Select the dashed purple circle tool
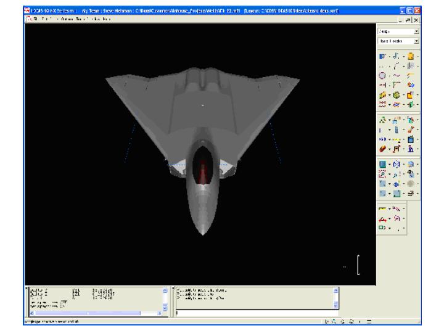444x333 pixels. click(382, 76)
